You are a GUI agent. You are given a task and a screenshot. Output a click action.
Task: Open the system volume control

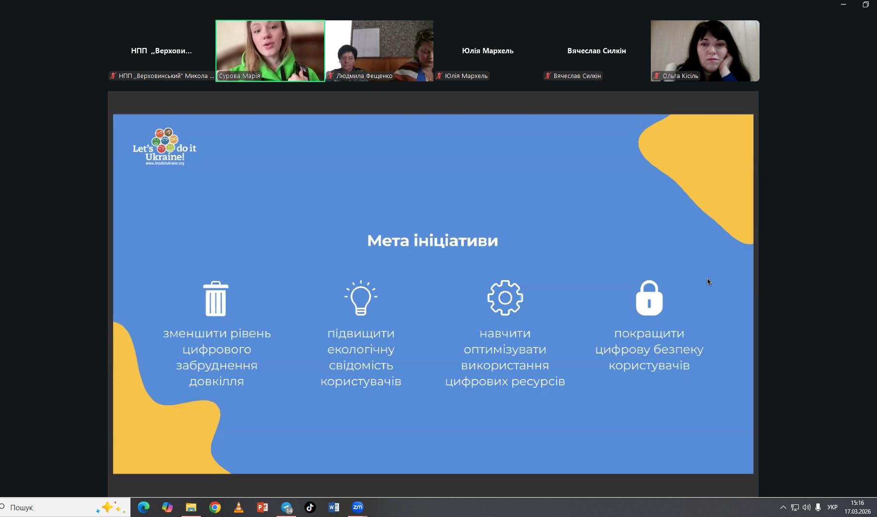pyautogui.click(x=806, y=507)
